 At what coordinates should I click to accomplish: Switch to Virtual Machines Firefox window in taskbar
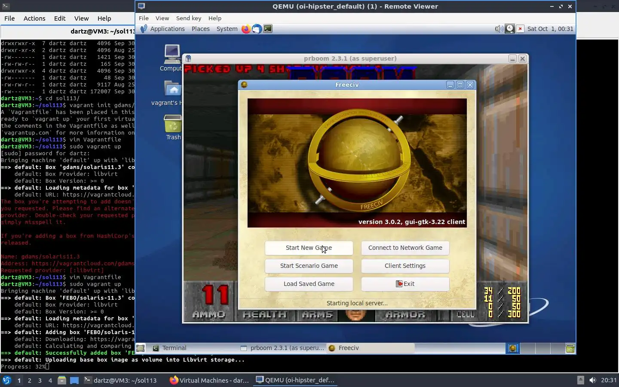pos(209,380)
